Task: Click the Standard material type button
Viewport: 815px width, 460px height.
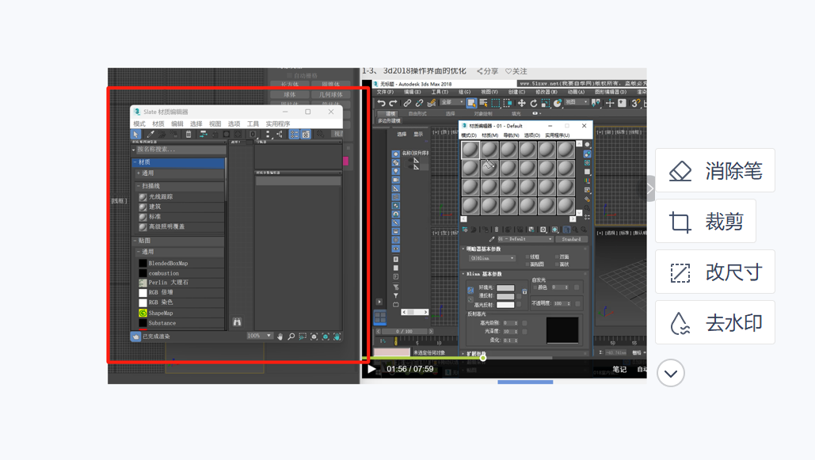Action: (570, 239)
